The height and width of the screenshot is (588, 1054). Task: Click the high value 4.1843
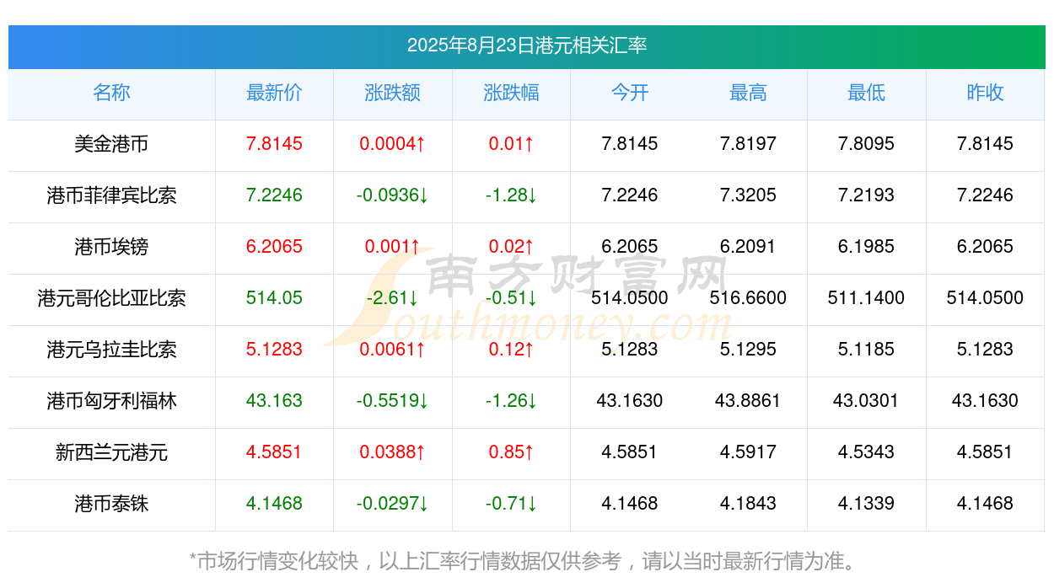748,504
